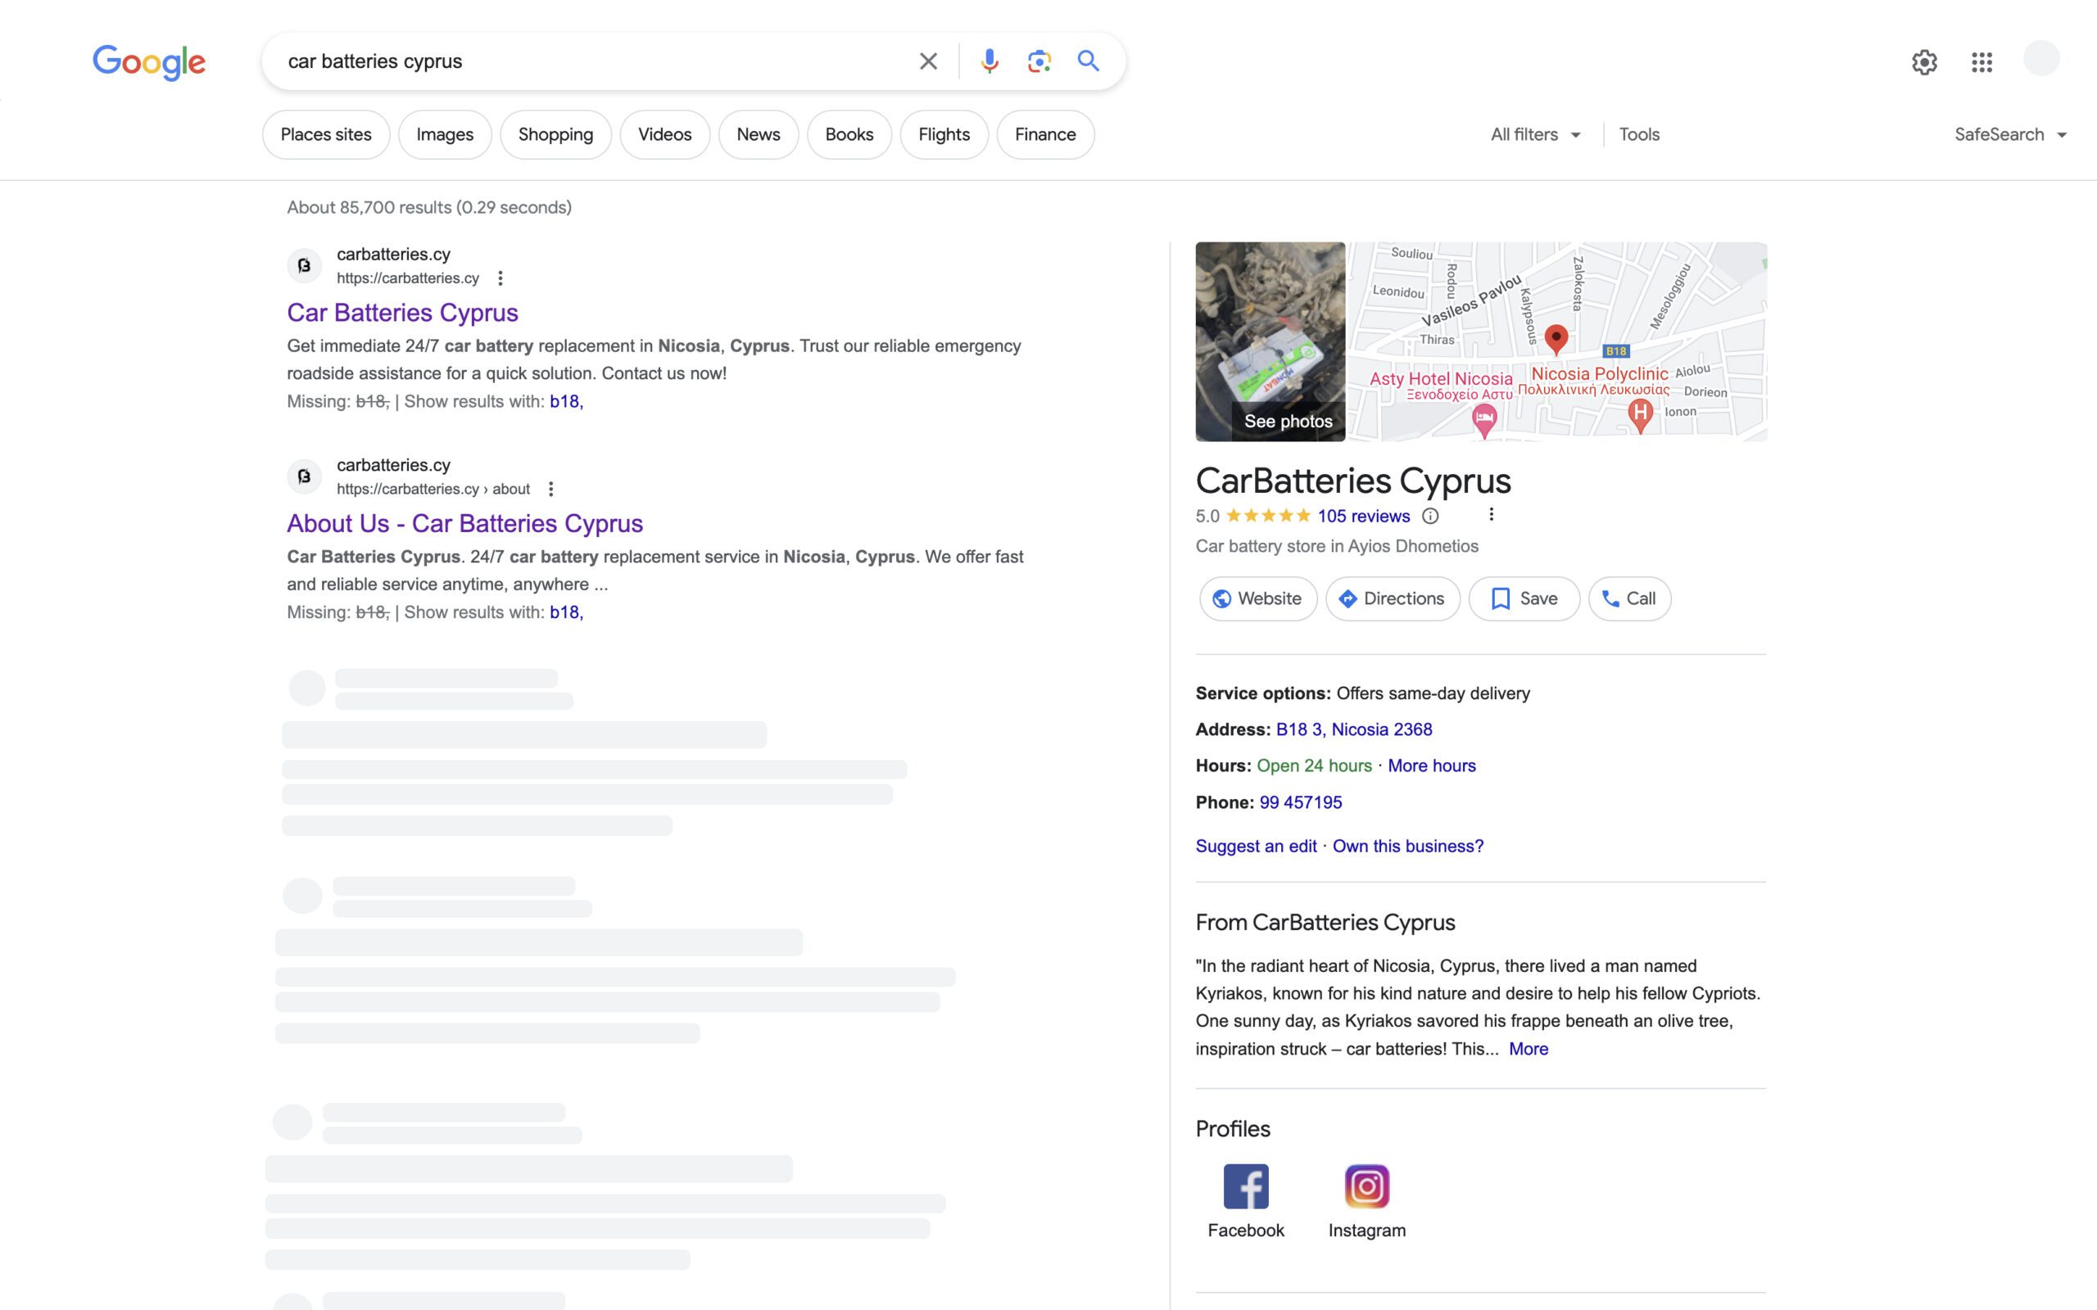Image resolution: width=2097 pixels, height=1310 pixels.
Task: Get Directions to CarBatteries Cyprus
Action: tap(1392, 598)
